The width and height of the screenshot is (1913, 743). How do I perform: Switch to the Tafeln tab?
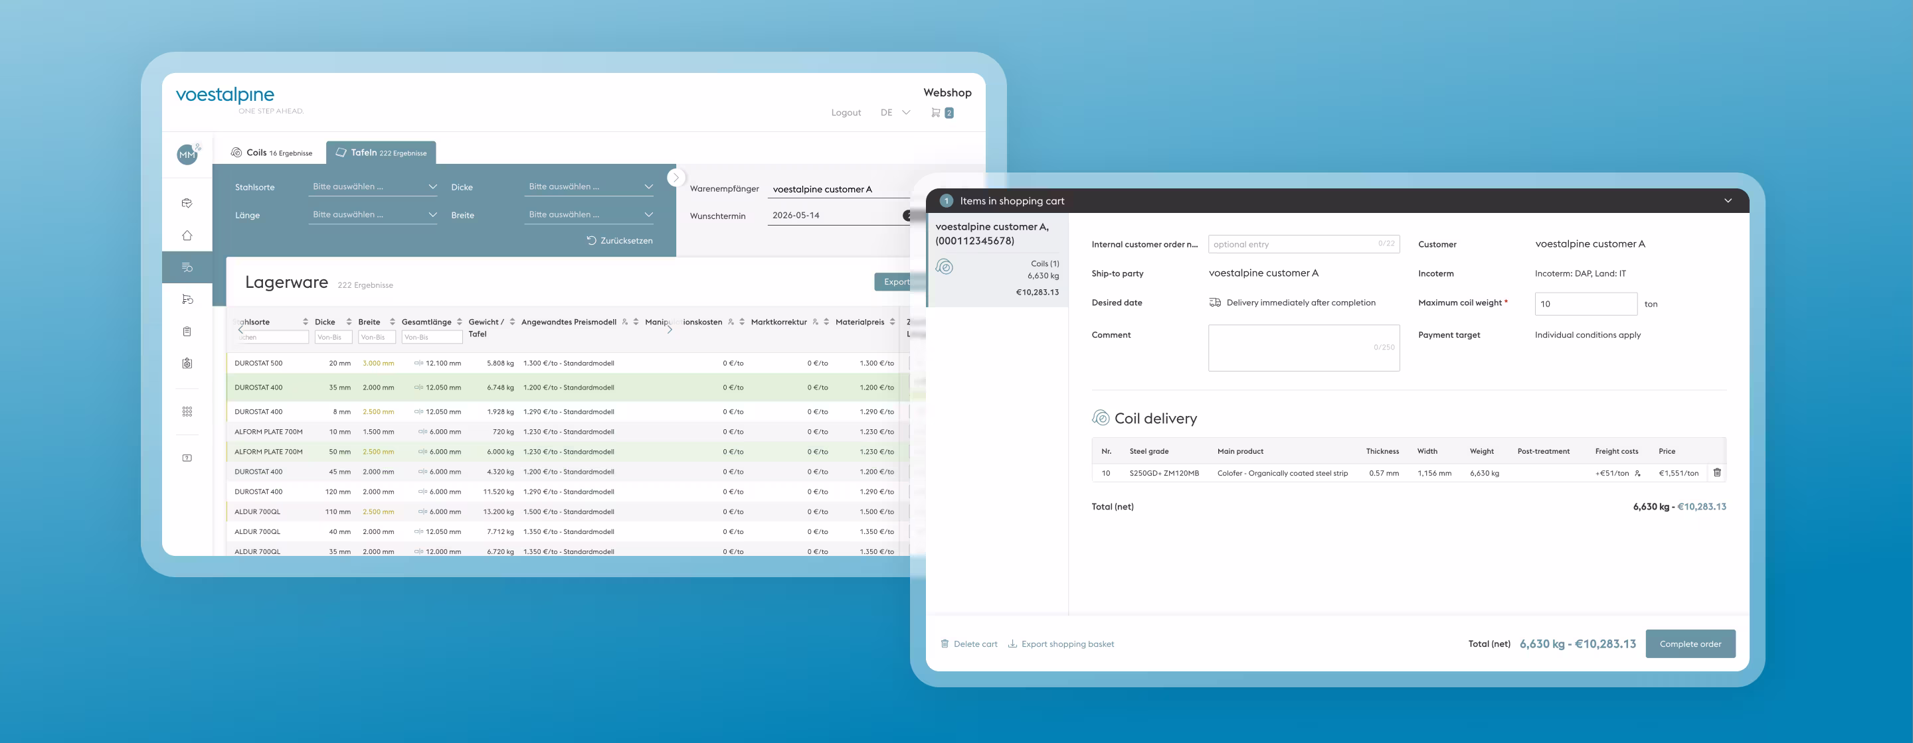click(x=381, y=153)
